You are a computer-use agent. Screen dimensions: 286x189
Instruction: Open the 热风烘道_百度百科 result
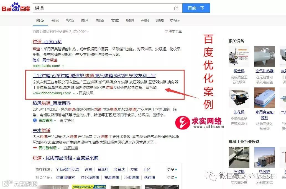(52, 103)
